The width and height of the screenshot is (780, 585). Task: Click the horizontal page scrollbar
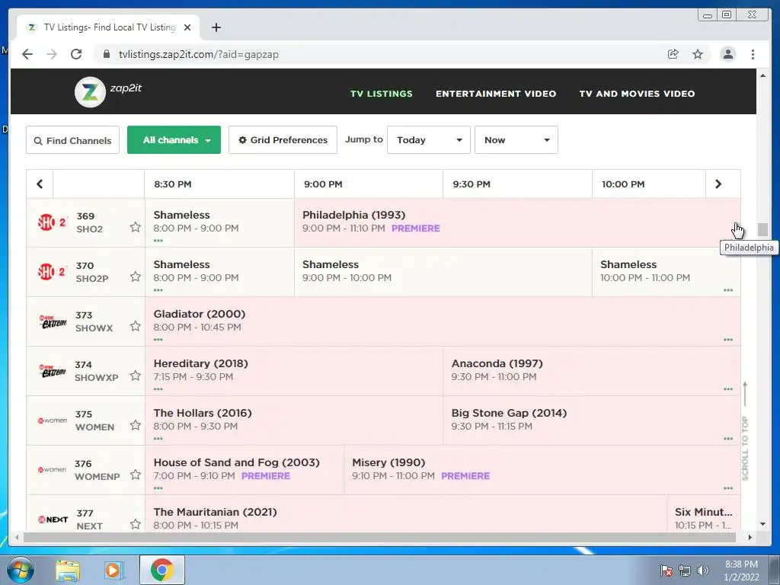click(x=379, y=537)
